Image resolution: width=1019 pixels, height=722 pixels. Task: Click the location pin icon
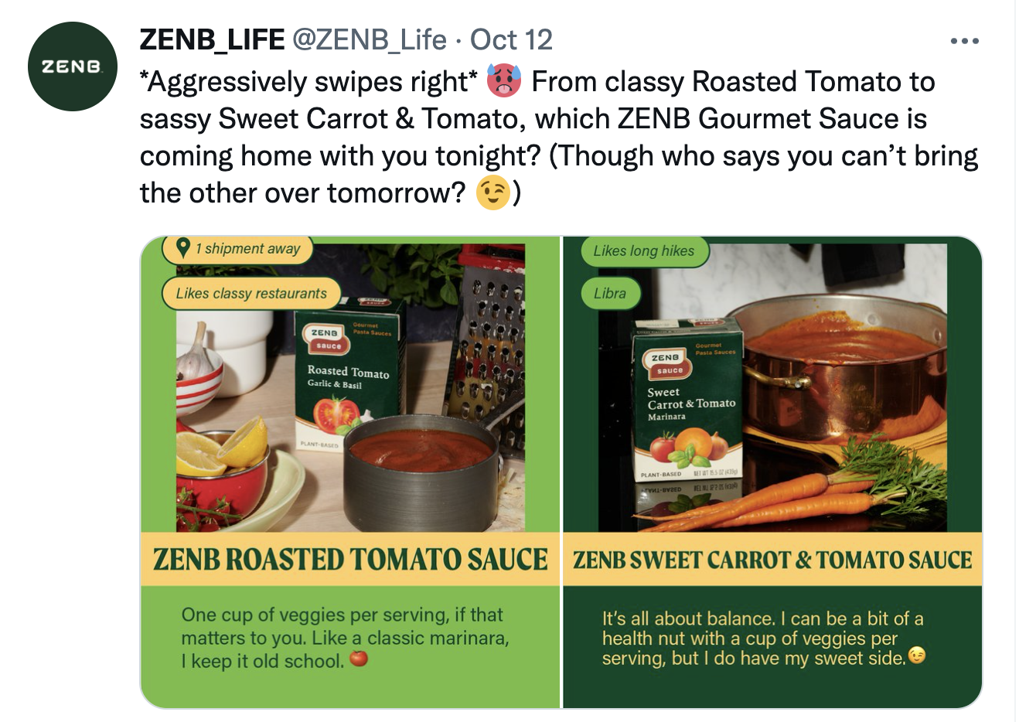click(x=183, y=247)
